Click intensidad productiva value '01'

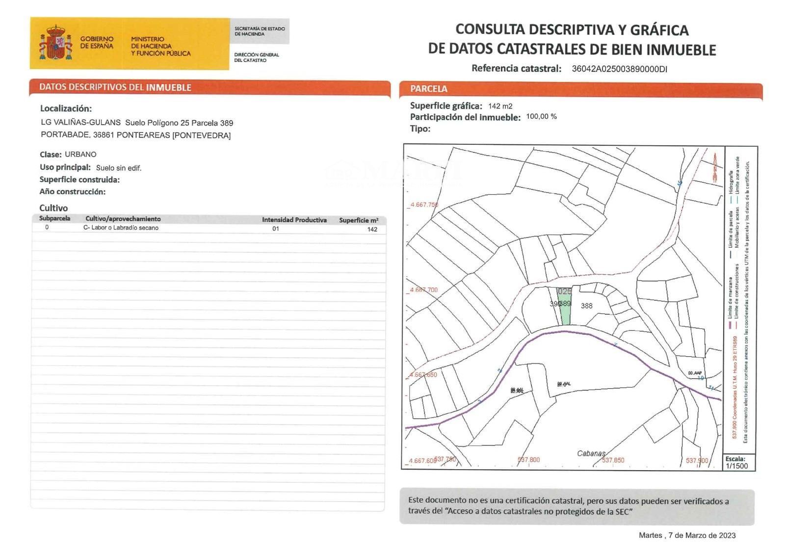tap(276, 229)
